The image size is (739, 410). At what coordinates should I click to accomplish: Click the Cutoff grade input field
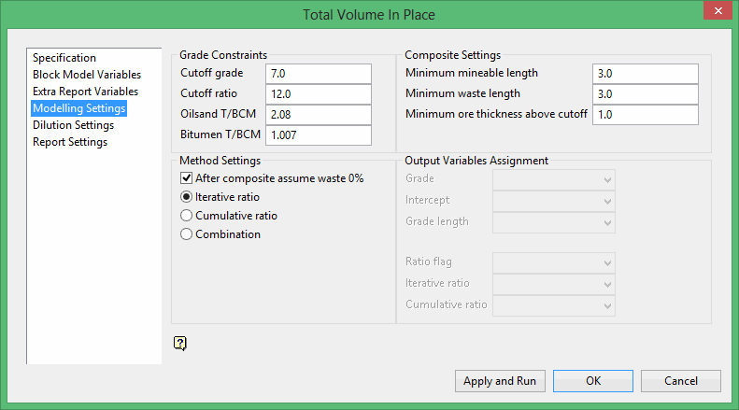(319, 74)
